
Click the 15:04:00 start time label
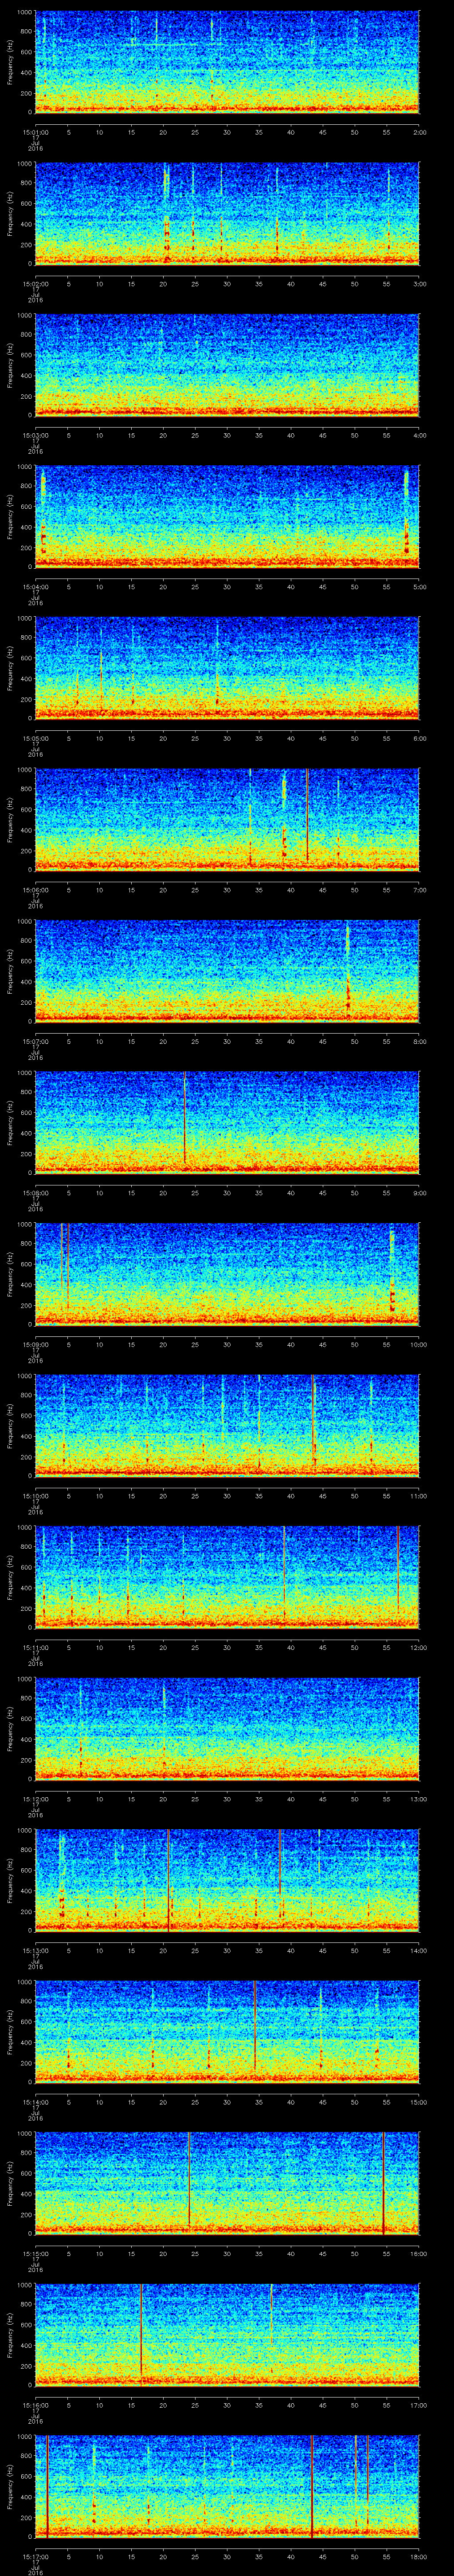(35, 586)
